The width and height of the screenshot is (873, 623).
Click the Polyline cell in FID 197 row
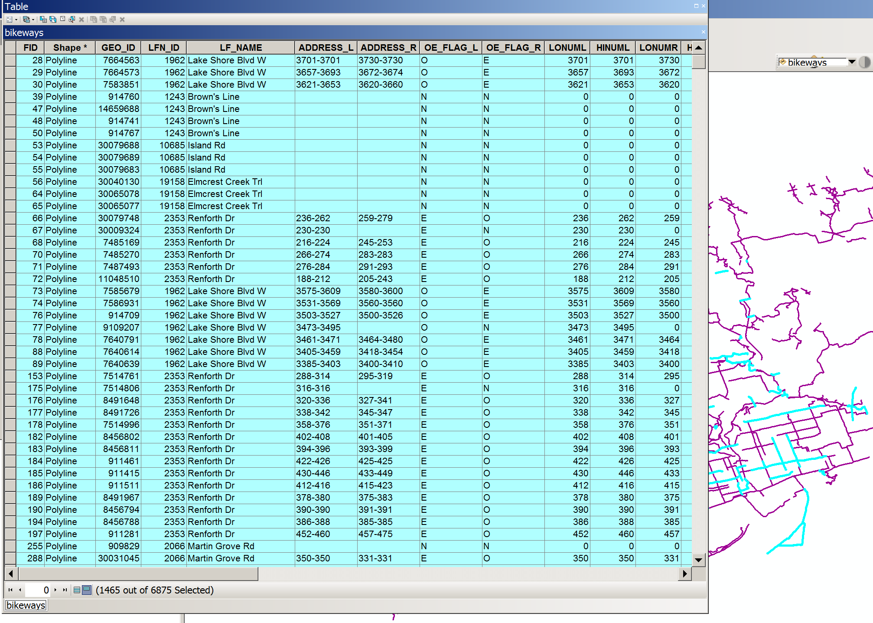coord(70,534)
